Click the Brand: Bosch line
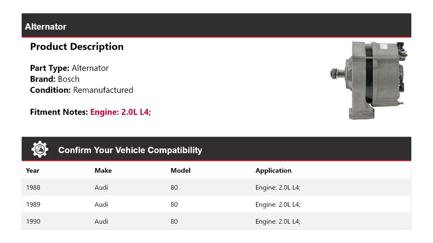This screenshot has height=243, width=433. click(x=55, y=79)
